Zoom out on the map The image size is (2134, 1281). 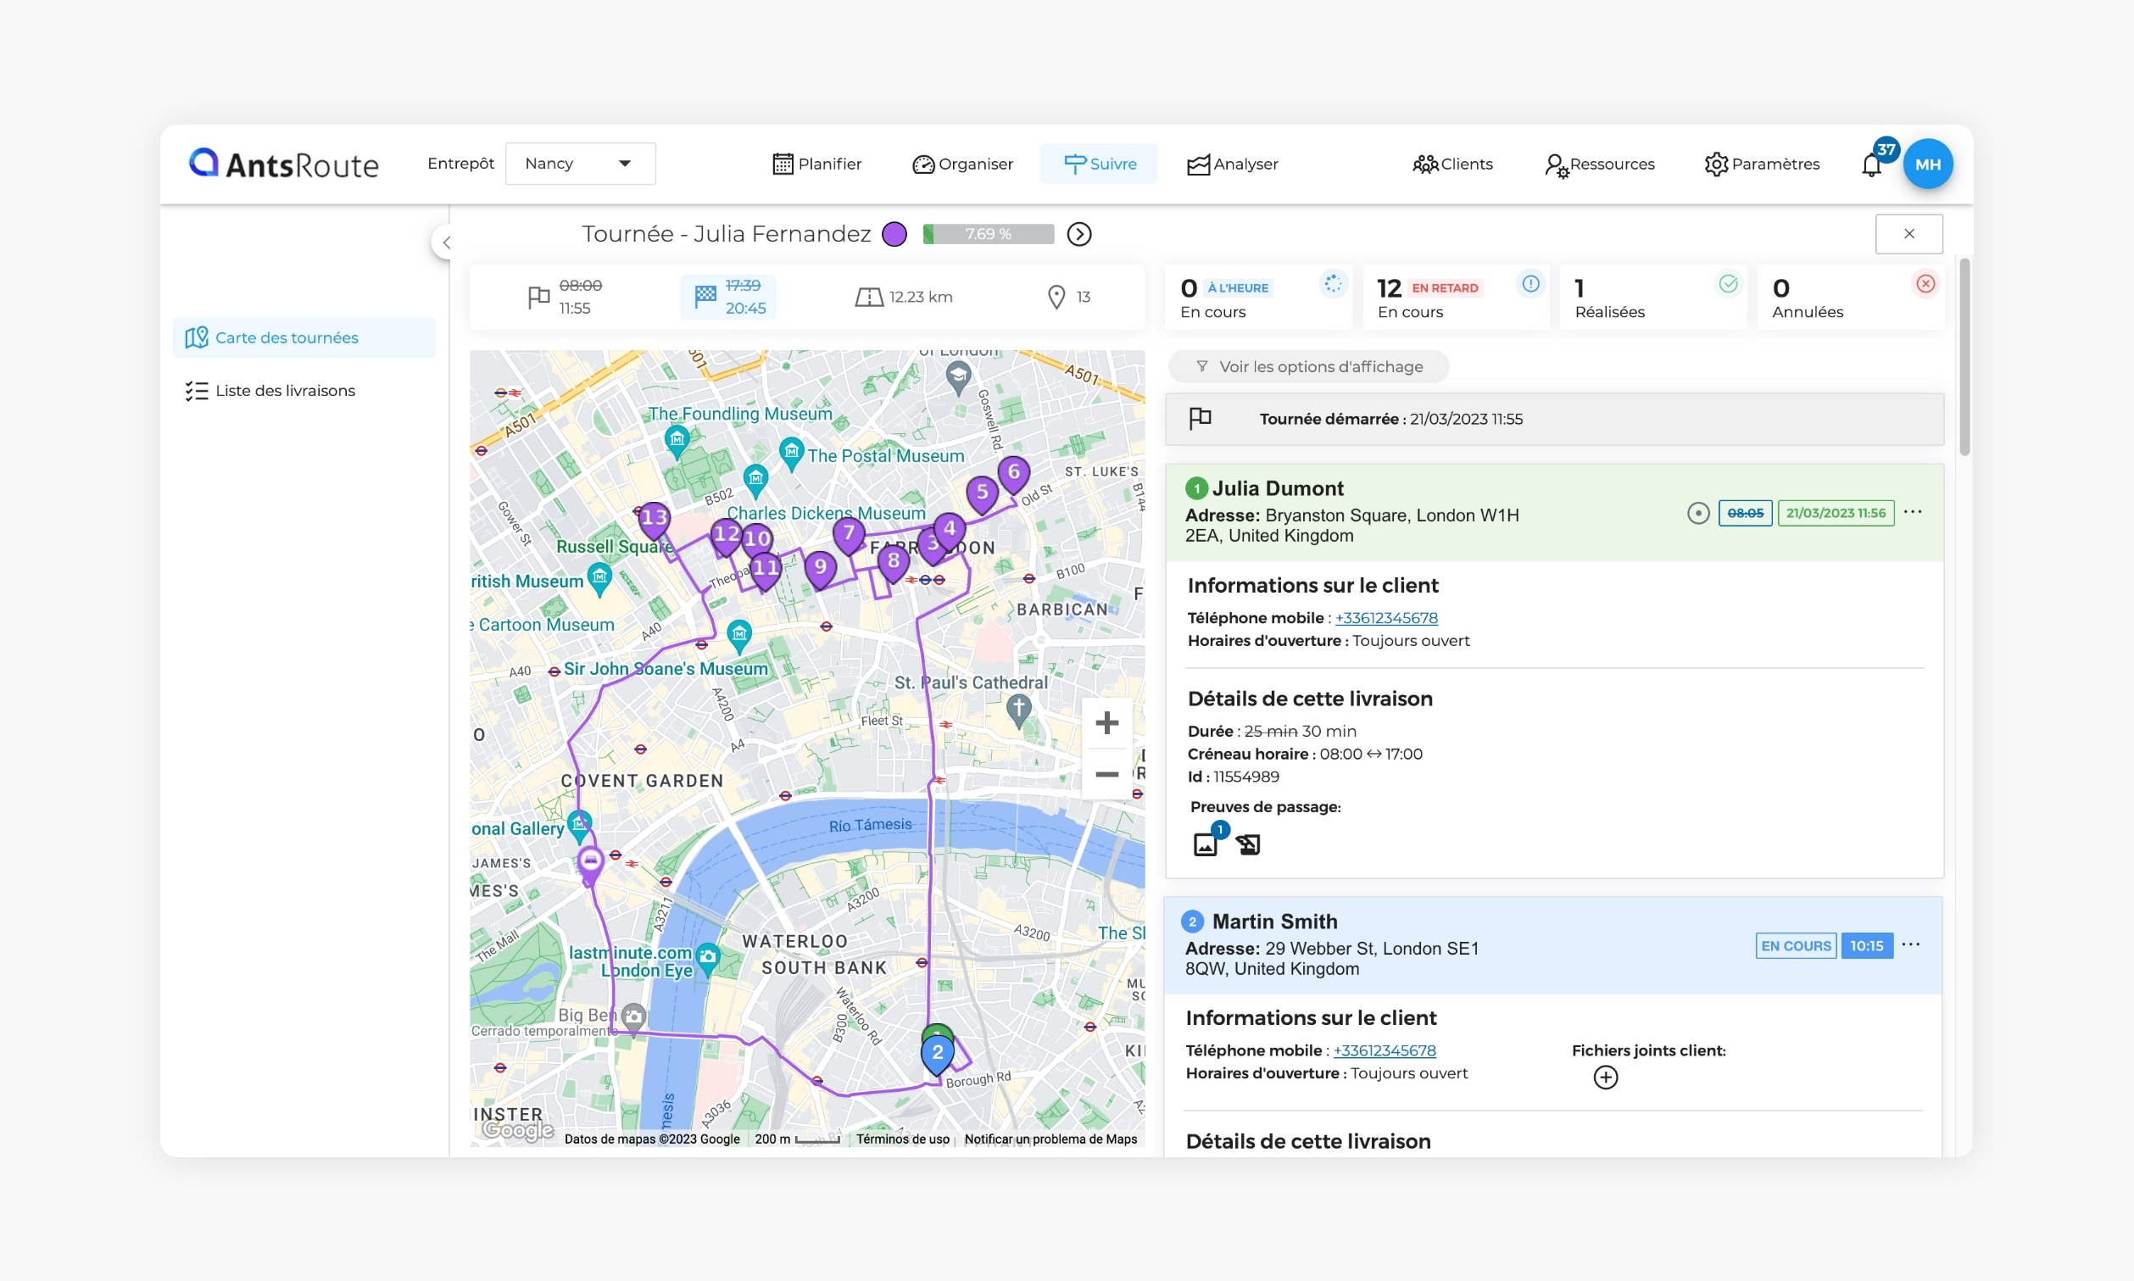coord(1106,774)
